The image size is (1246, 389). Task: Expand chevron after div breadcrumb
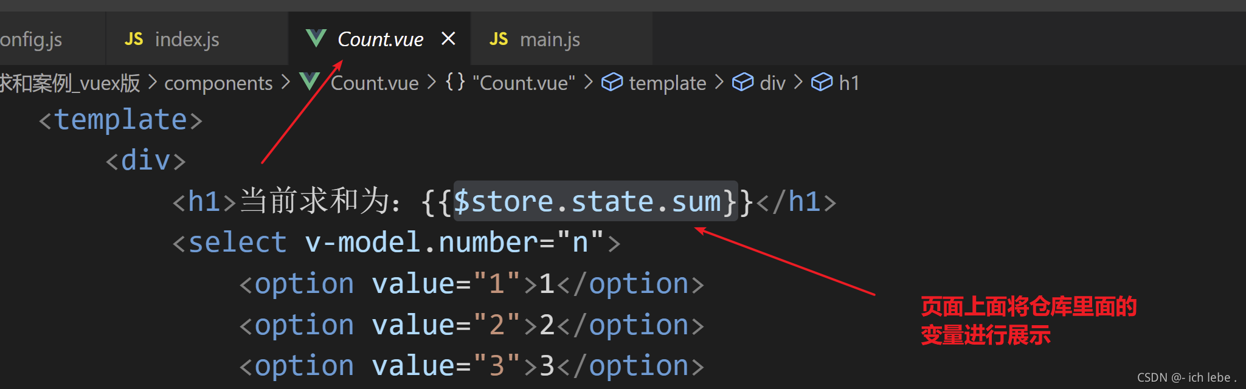click(798, 82)
